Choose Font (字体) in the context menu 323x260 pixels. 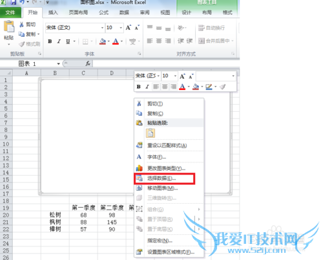[169, 157]
